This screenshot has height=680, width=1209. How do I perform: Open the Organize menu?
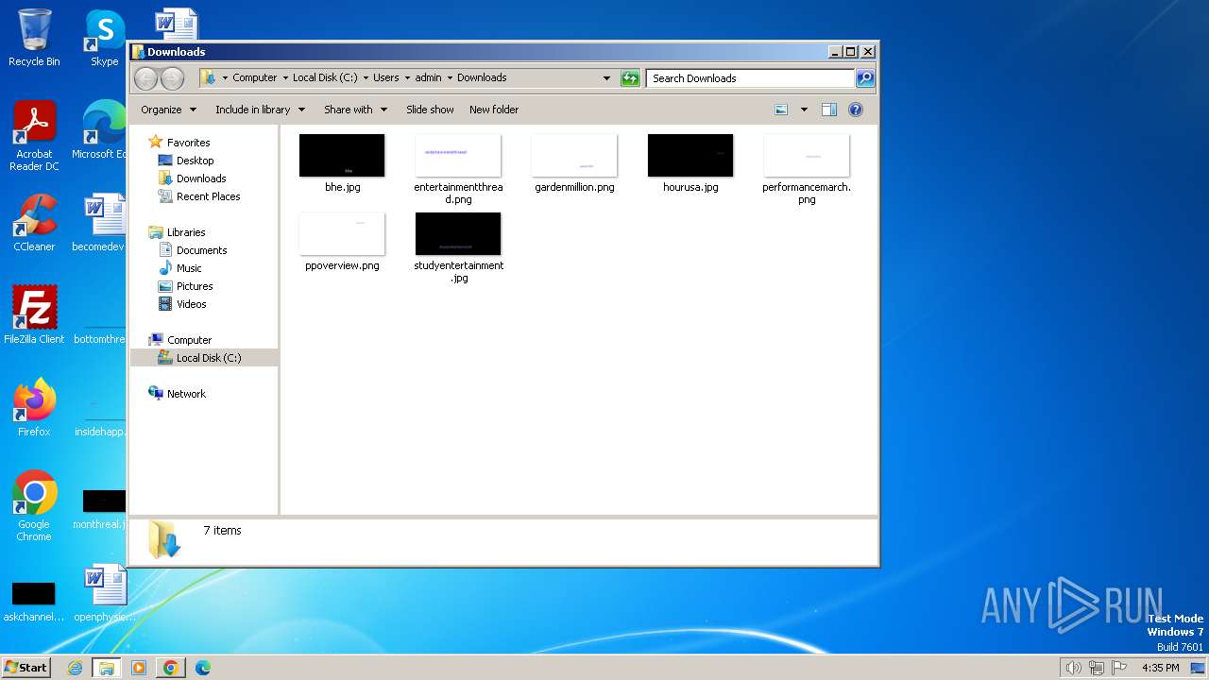click(168, 110)
